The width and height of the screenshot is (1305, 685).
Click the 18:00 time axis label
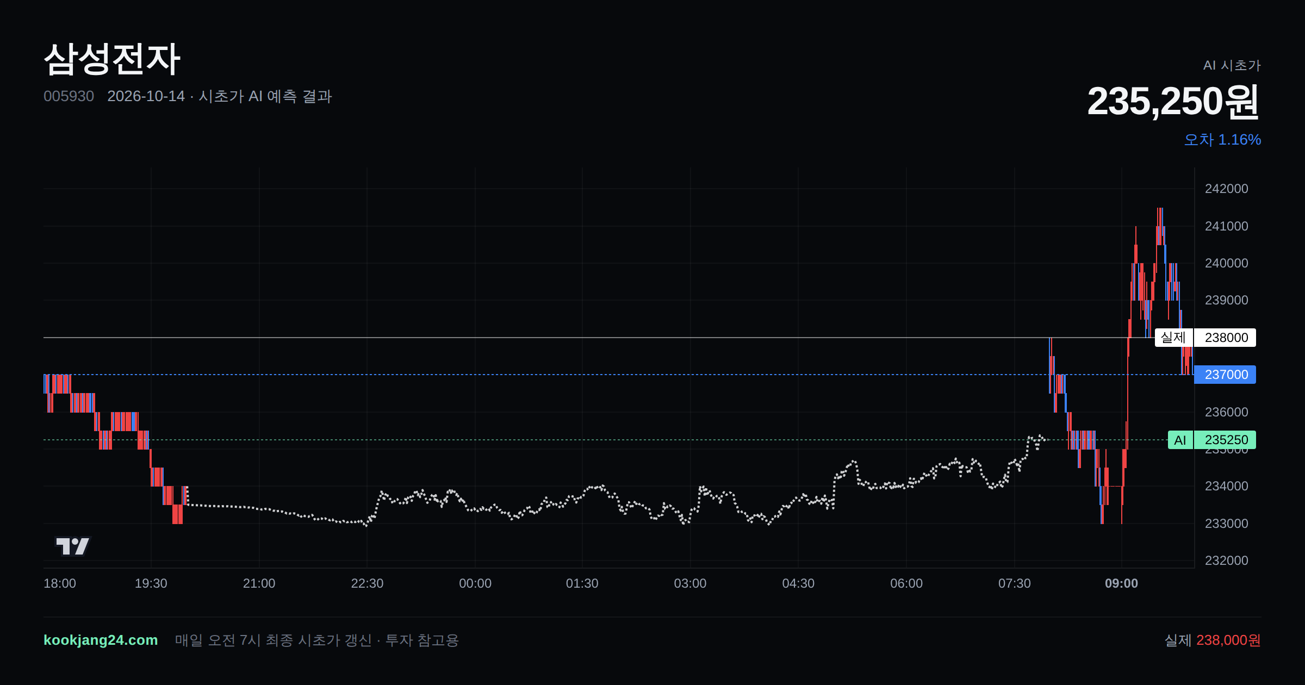pyautogui.click(x=60, y=583)
